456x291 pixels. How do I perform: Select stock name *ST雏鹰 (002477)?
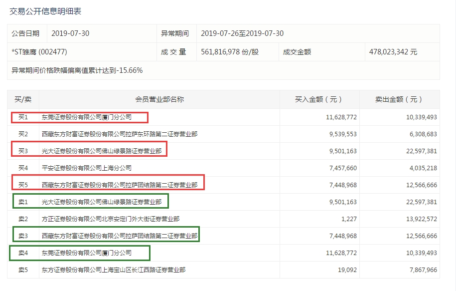point(39,52)
